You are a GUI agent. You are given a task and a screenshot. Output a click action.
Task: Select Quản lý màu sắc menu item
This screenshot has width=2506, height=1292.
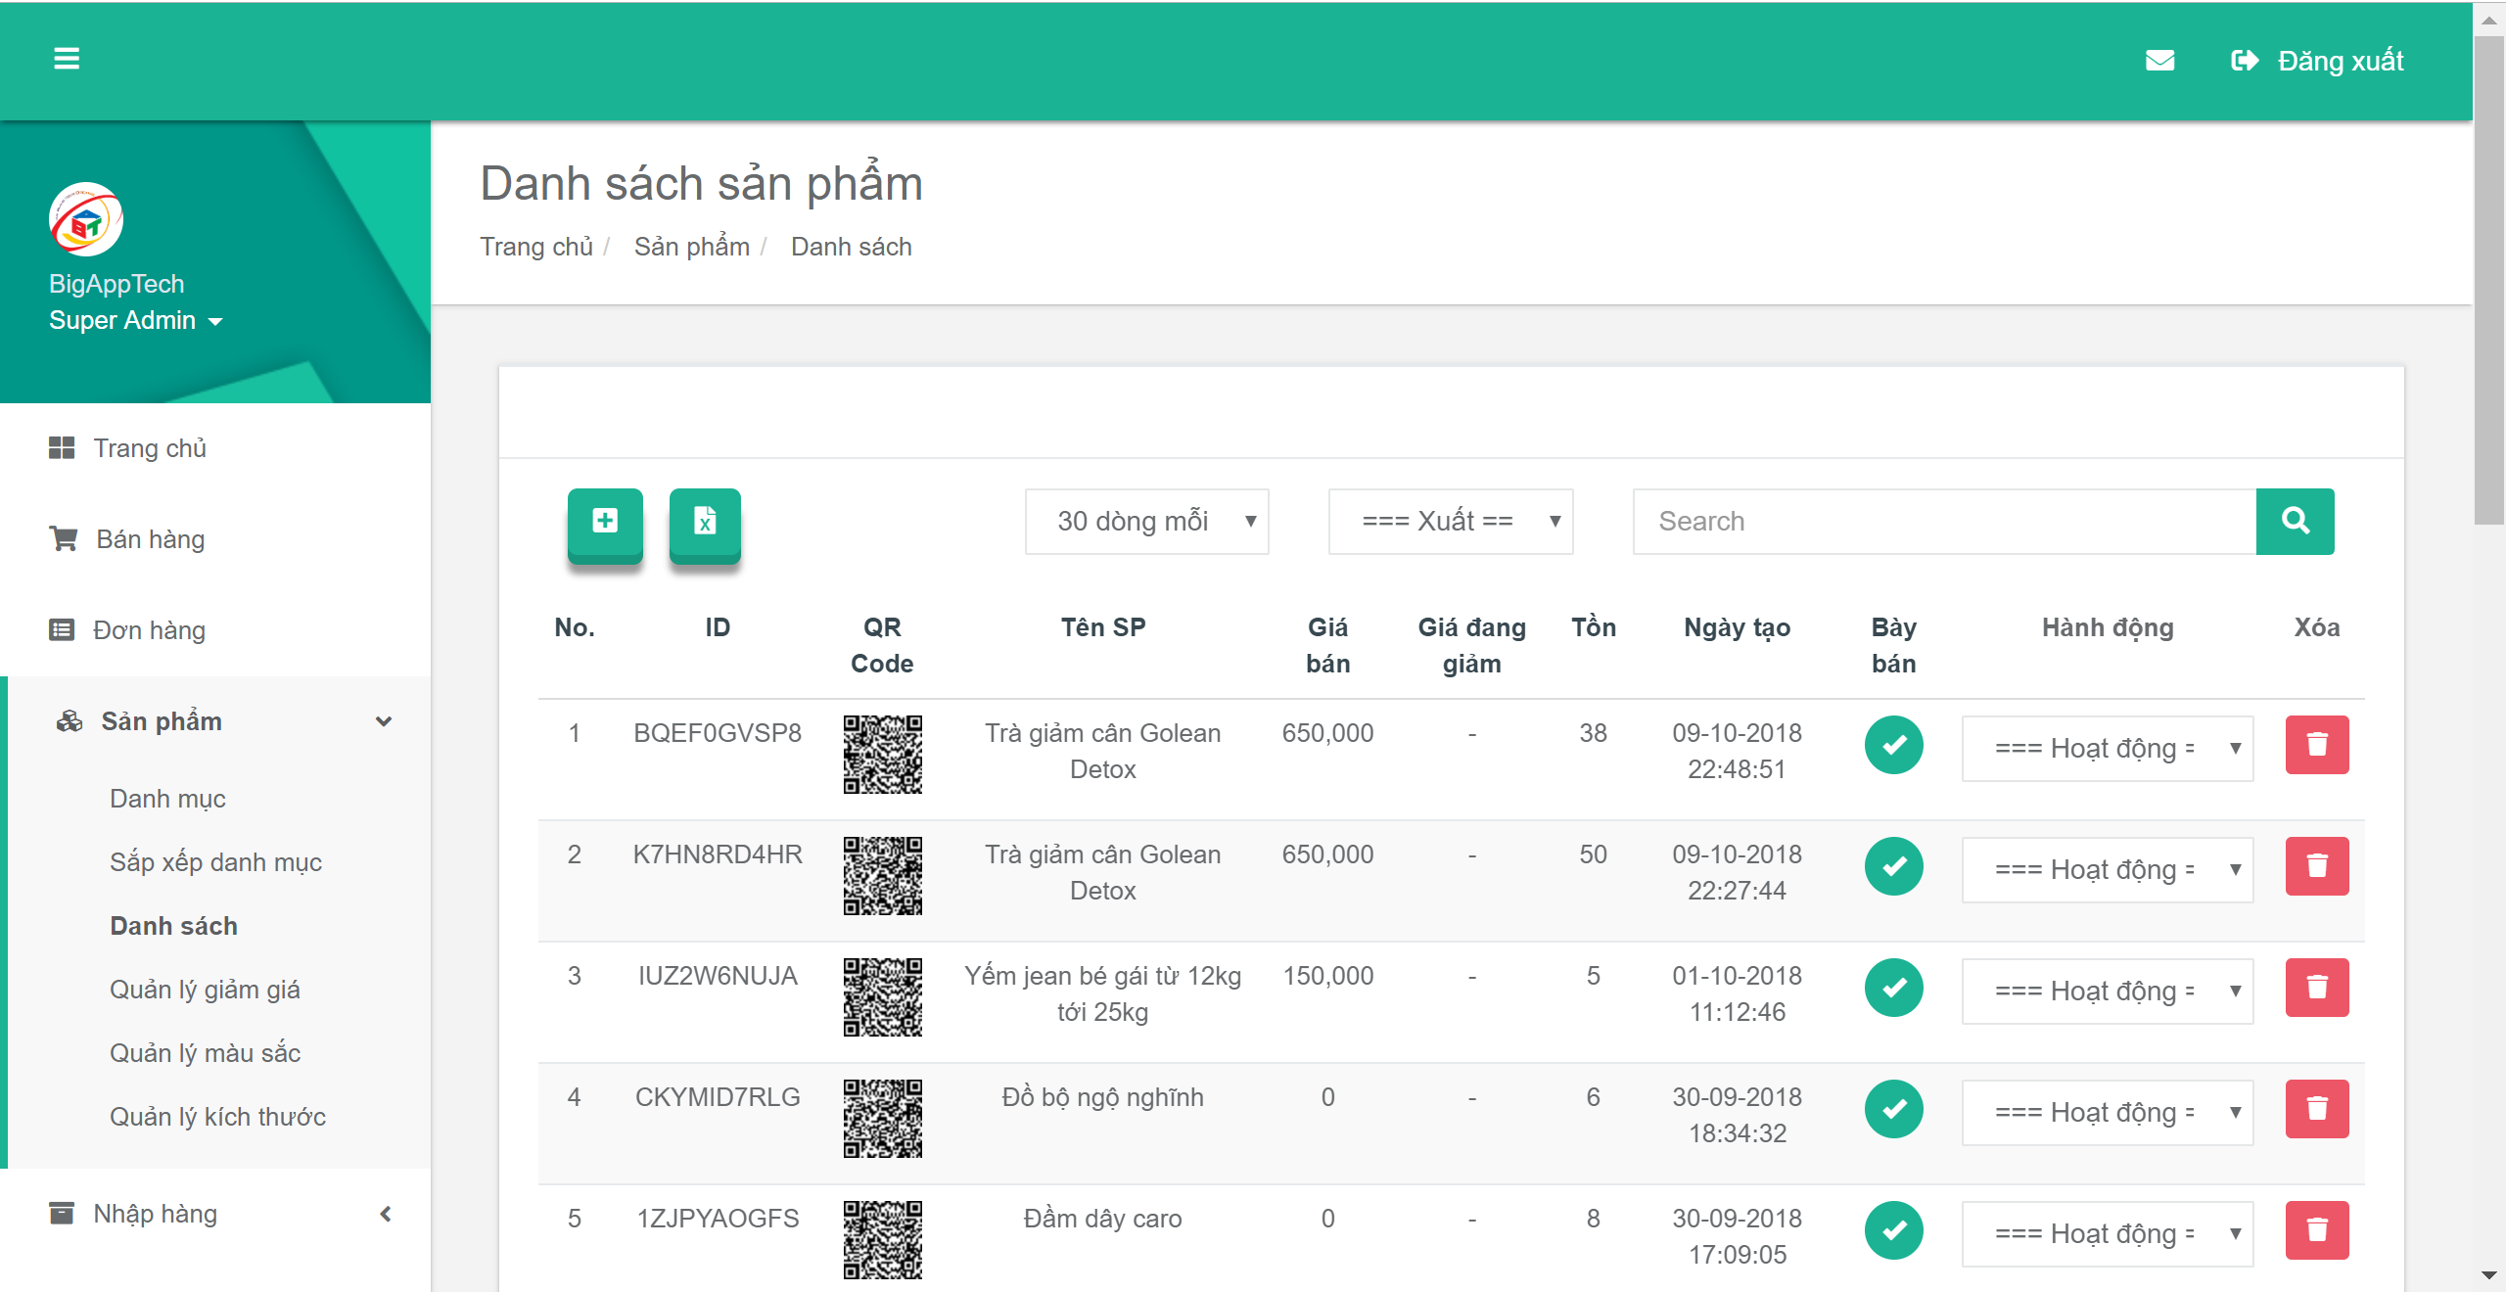pyautogui.click(x=204, y=1052)
